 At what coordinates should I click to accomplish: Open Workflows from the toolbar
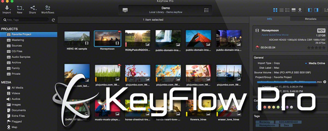coord(48,10)
